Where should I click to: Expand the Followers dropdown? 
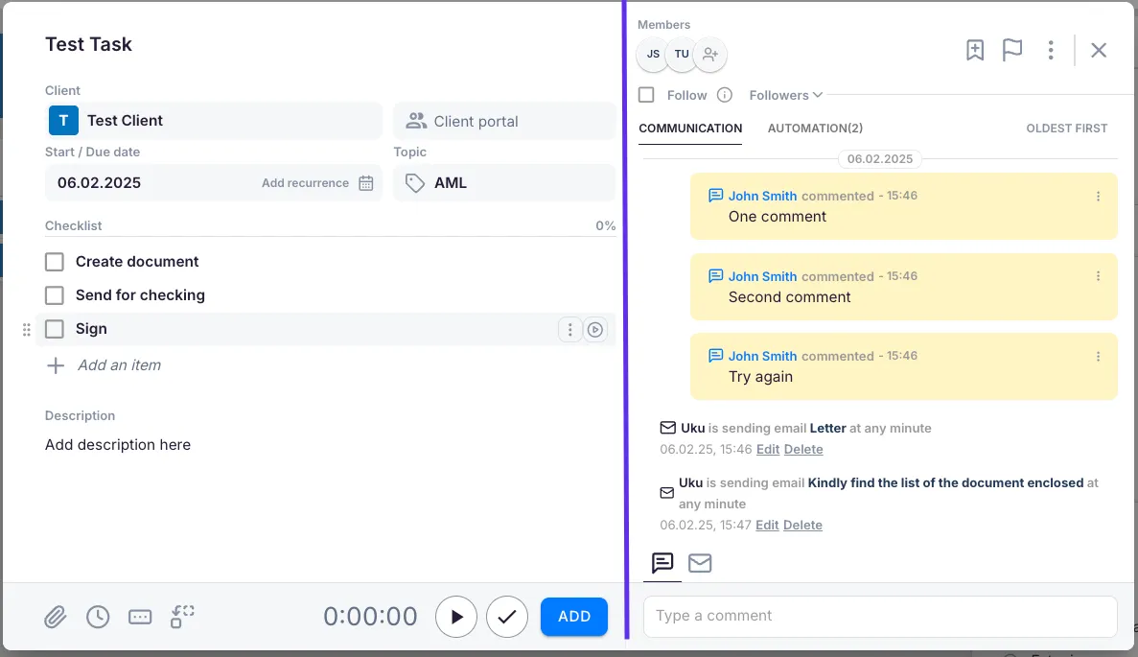coord(785,95)
